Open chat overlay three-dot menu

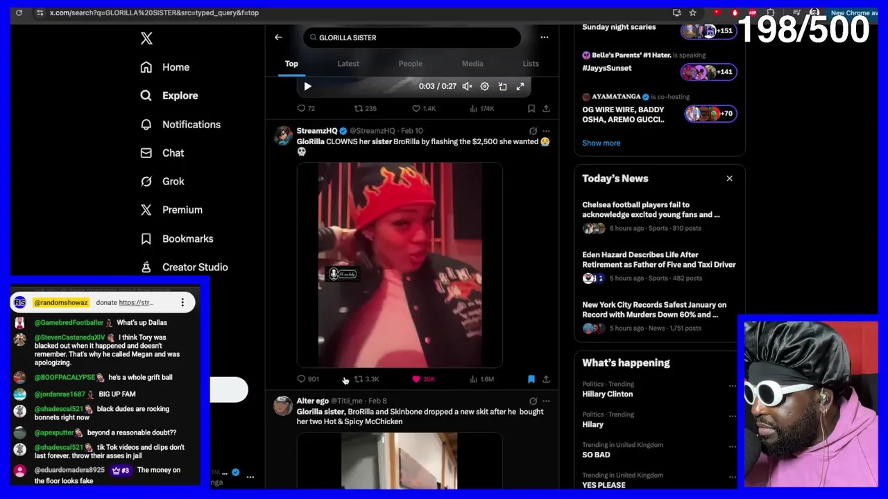[182, 302]
